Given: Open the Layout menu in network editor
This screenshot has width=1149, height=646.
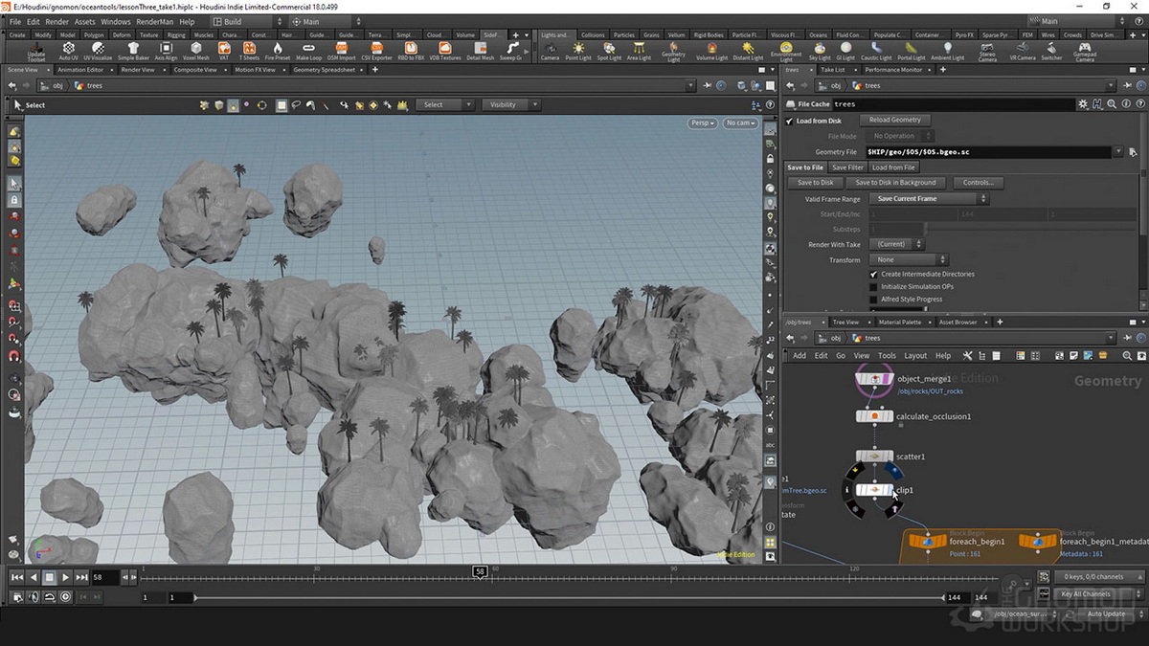Looking at the screenshot, I should pos(915,356).
